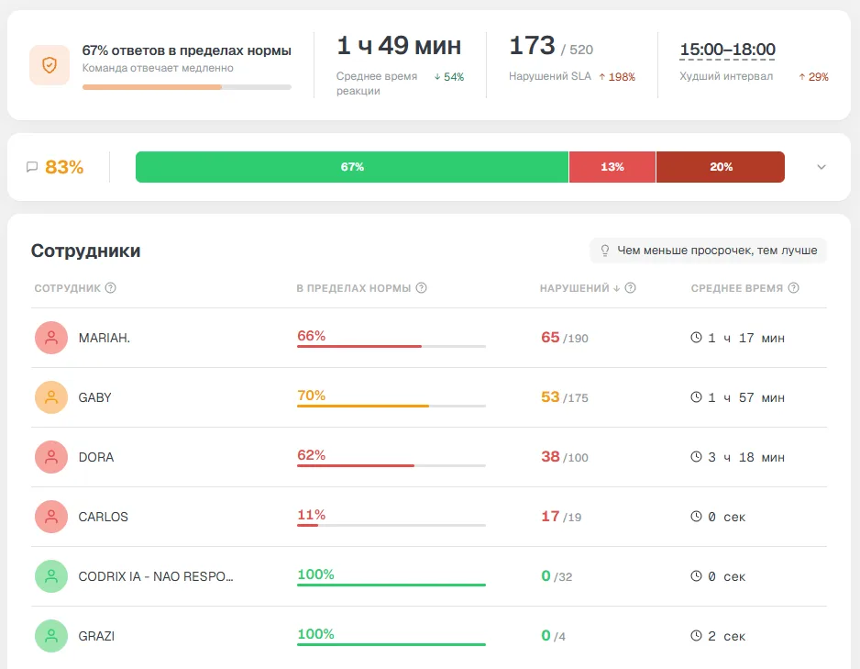Click CODRIX IA avatar icon
The height and width of the screenshot is (669, 860).
tap(51, 576)
